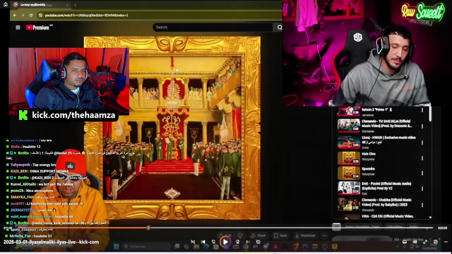
Task: Rewind ten seconds in media player
Action: [214, 242]
